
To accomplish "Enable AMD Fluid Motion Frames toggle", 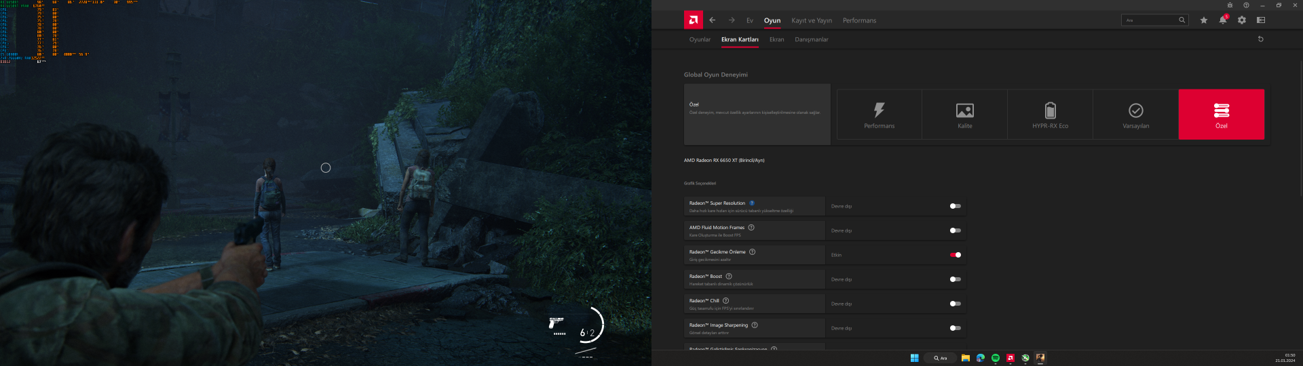I will click(x=956, y=230).
